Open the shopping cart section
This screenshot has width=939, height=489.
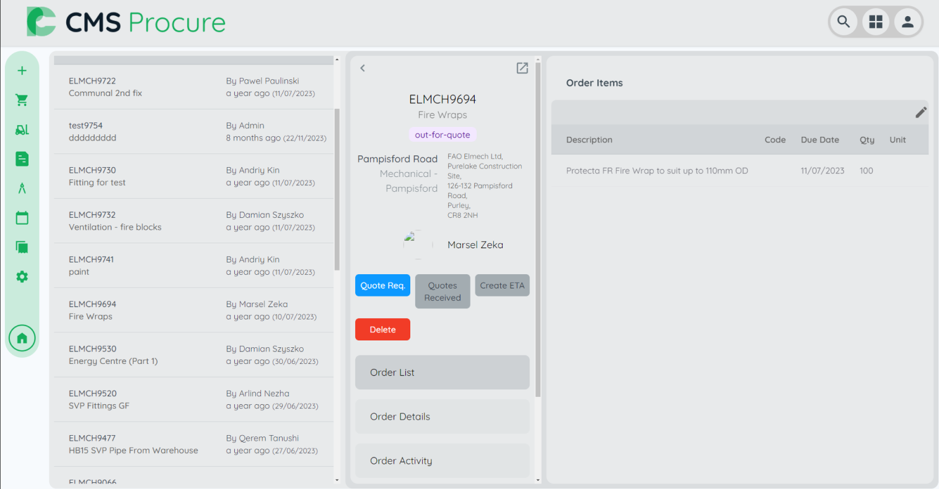(22, 100)
